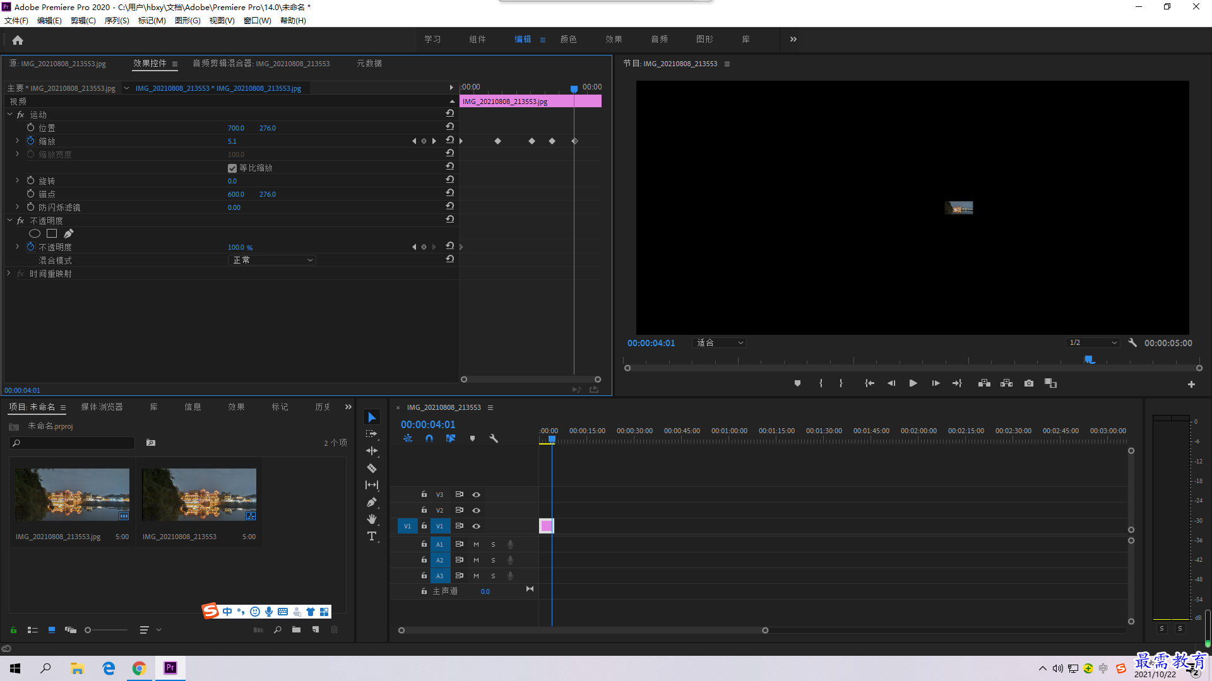
Task: Click the Extract button
Action: coord(1006,383)
